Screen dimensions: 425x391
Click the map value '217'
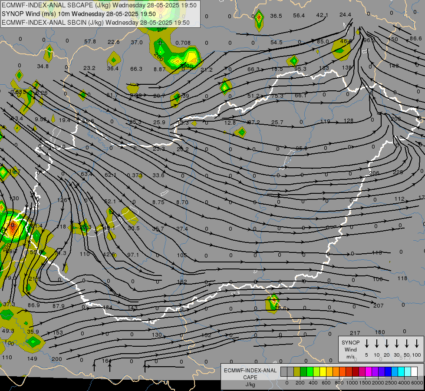click(x=355, y=333)
